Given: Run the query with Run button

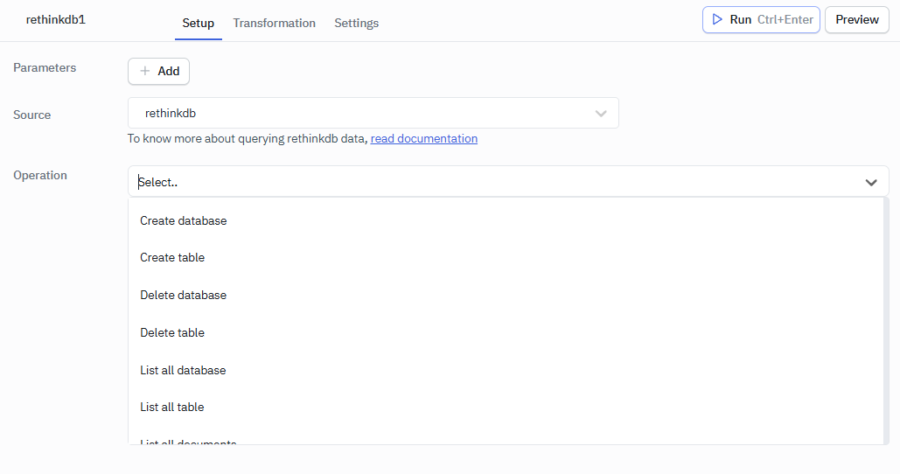Looking at the screenshot, I should coord(760,19).
